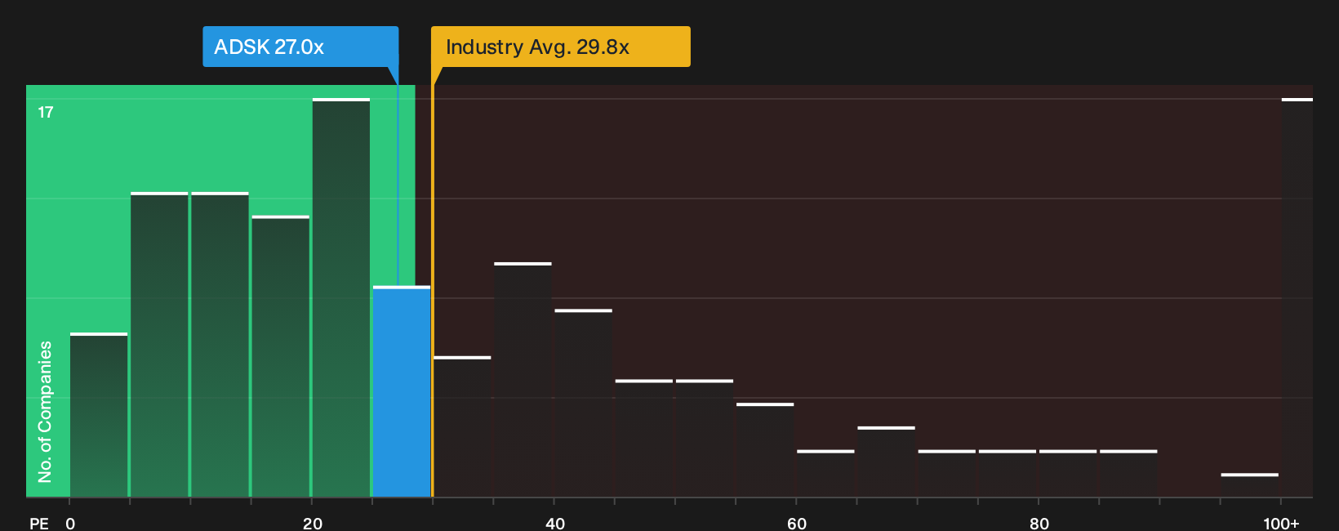The width and height of the screenshot is (1339, 531).
Task: Select the small bar at PE 95-100
Action: point(1250,485)
